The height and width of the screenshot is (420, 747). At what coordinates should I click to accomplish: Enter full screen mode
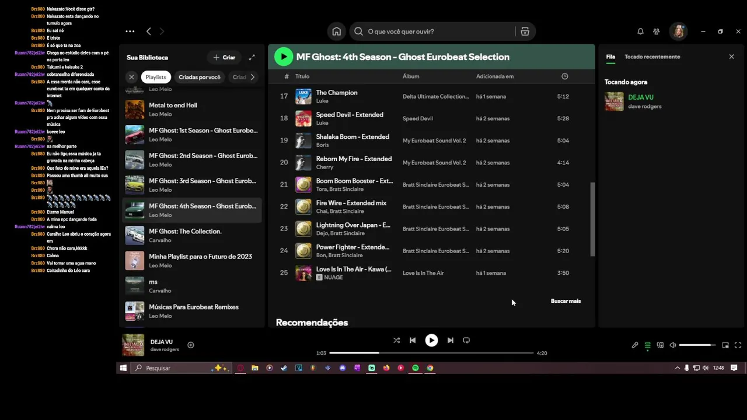coord(738,345)
